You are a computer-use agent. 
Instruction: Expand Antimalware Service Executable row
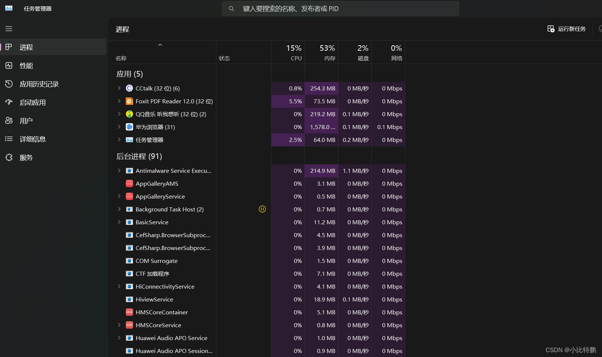pyautogui.click(x=119, y=171)
